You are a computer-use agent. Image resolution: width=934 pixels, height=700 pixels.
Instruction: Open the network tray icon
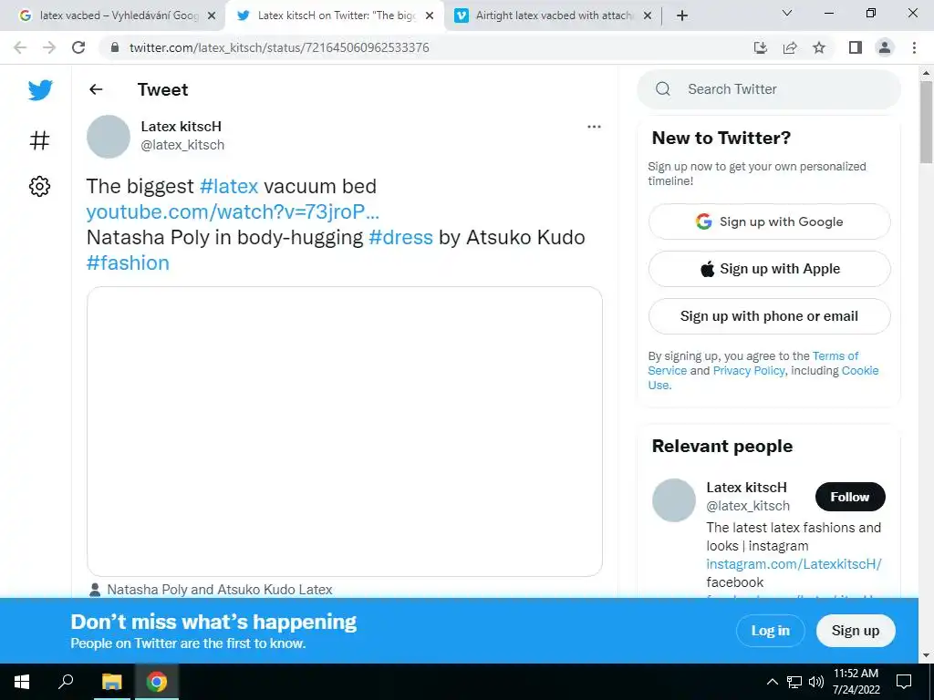[x=794, y=682]
